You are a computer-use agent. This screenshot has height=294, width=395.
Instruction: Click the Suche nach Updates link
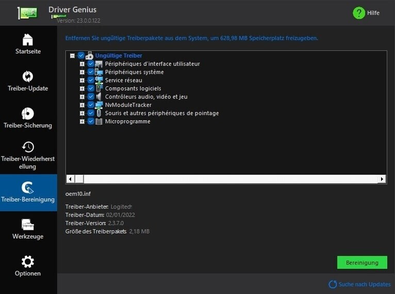click(364, 284)
